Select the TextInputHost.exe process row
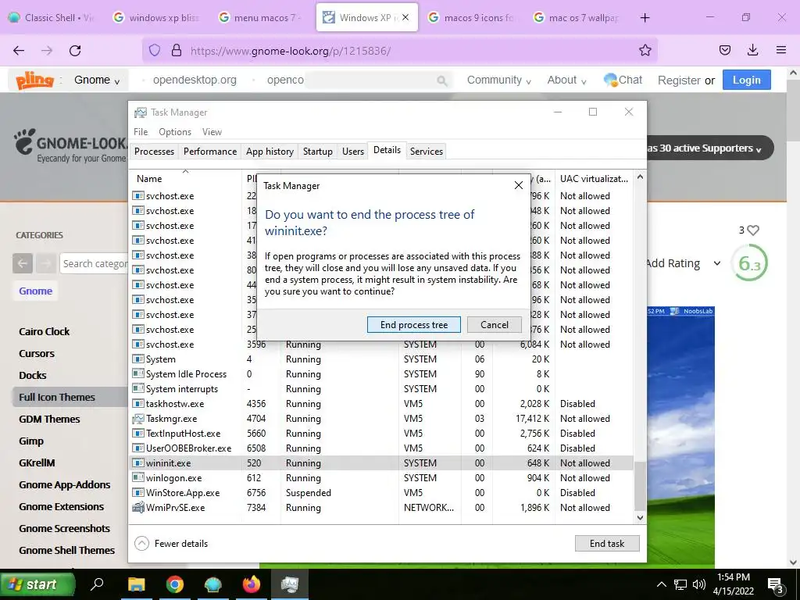 [381, 433]
